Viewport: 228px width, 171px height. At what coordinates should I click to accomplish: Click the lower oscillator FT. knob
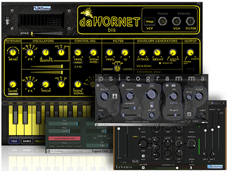tap(30, 85)
